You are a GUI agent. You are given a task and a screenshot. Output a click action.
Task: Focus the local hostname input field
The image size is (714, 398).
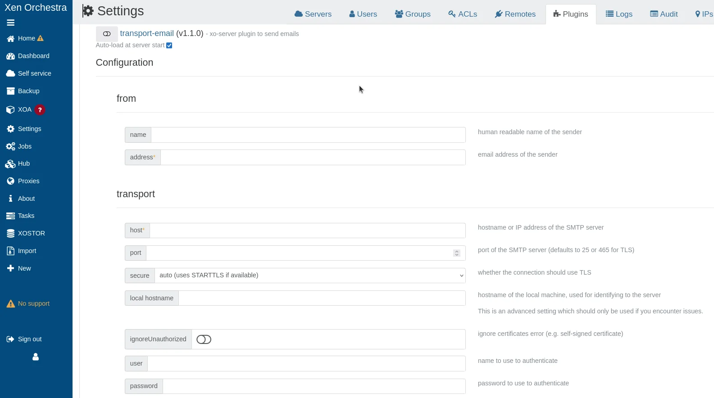(x=322, y=298)
